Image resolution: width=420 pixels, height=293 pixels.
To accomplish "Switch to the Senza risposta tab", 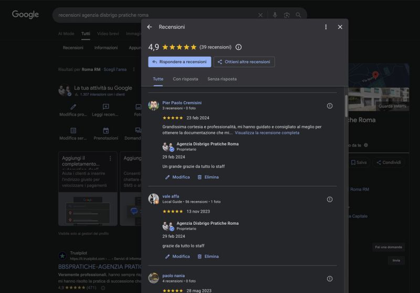I will (222, 79).
